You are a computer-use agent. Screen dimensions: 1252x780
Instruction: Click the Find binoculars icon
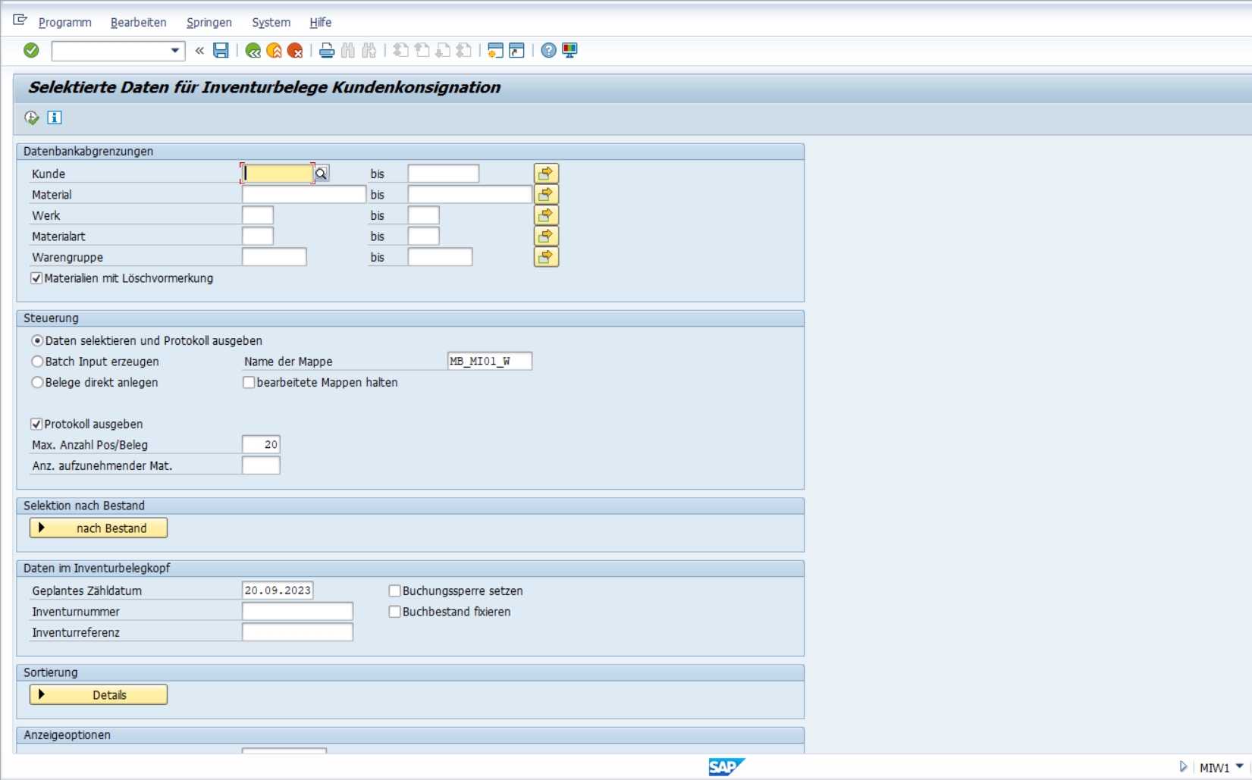(348, 51)
